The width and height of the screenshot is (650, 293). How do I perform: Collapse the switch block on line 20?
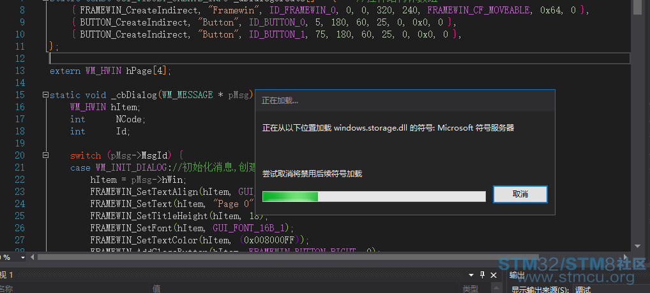point(45,155)
